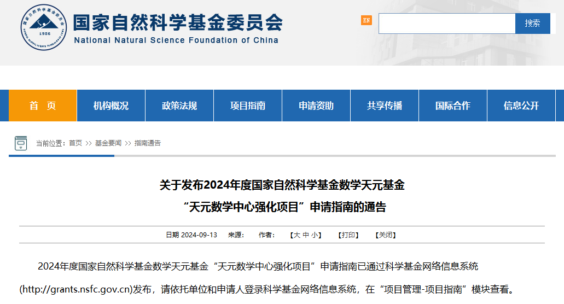Focus the search input field
Viewport: 564px width, 304px height.
pos(447,24)
